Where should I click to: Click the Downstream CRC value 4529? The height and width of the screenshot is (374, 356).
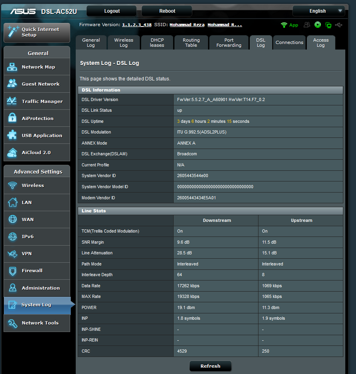click(x=182, y=351)
